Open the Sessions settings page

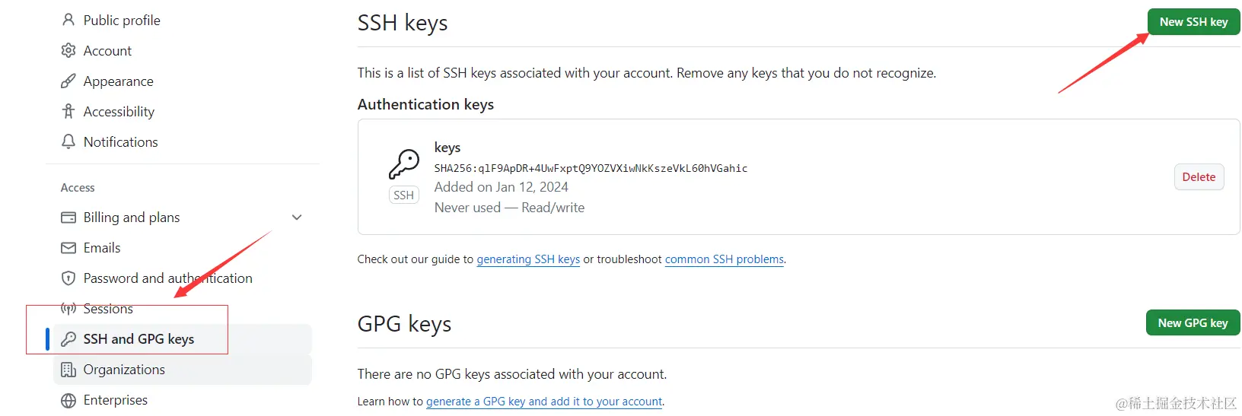coord(108,309)
